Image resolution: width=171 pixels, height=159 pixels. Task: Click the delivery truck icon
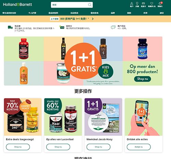tap(10, 27)
